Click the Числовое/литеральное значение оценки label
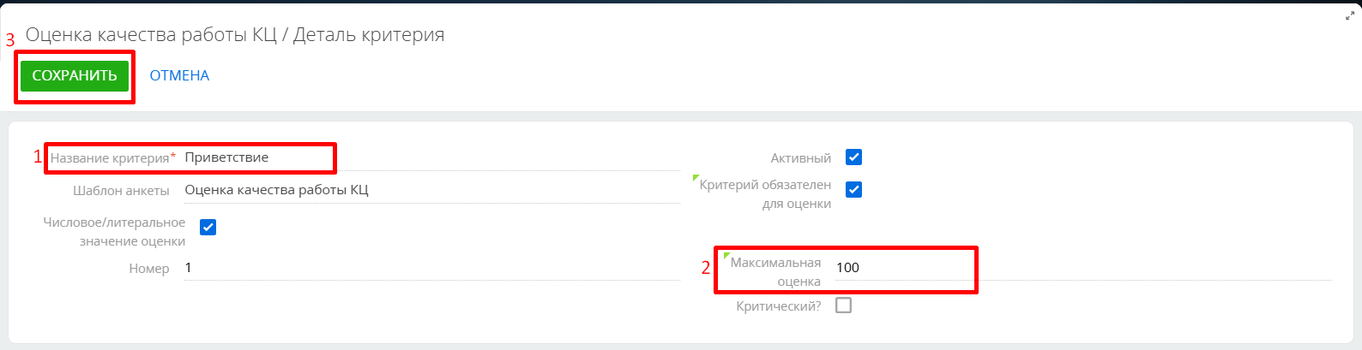This screenshot has height=350, width=1362. pos(114,232)
